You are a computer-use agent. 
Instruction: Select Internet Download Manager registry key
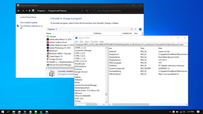(86, 85)
